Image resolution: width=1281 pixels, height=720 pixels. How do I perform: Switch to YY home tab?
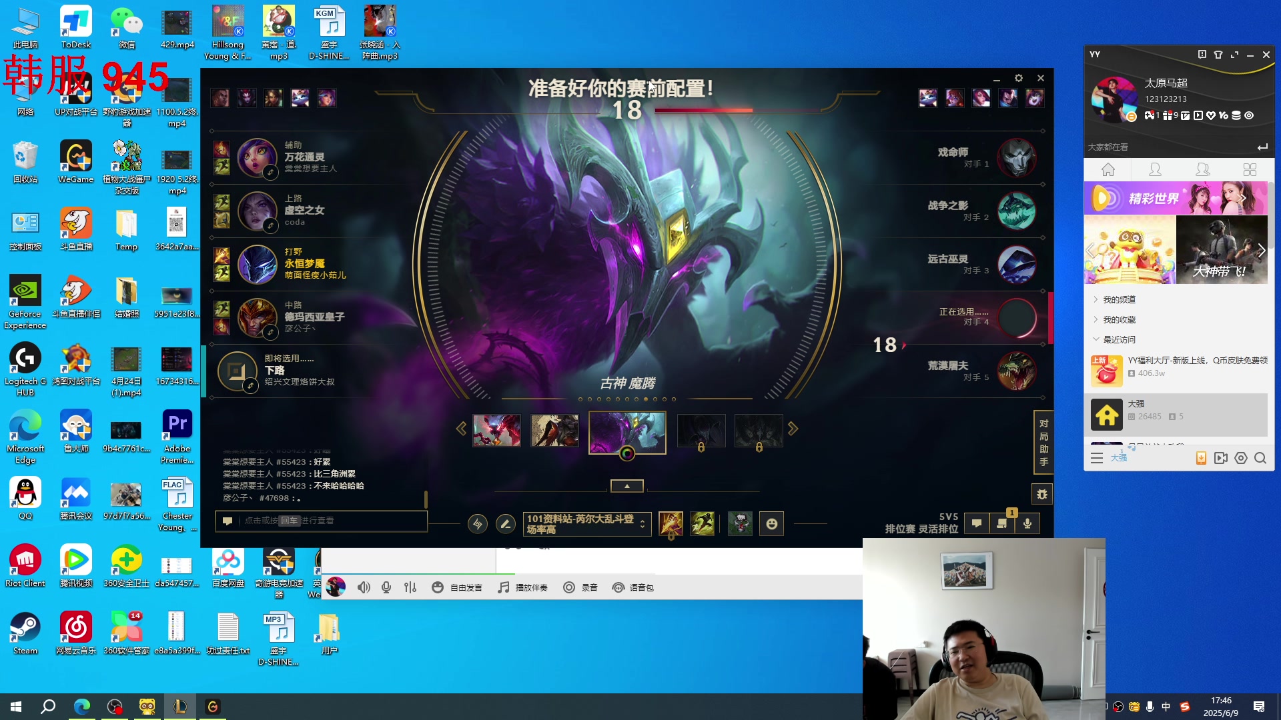pyautogui.click(x=1108, y=169)
